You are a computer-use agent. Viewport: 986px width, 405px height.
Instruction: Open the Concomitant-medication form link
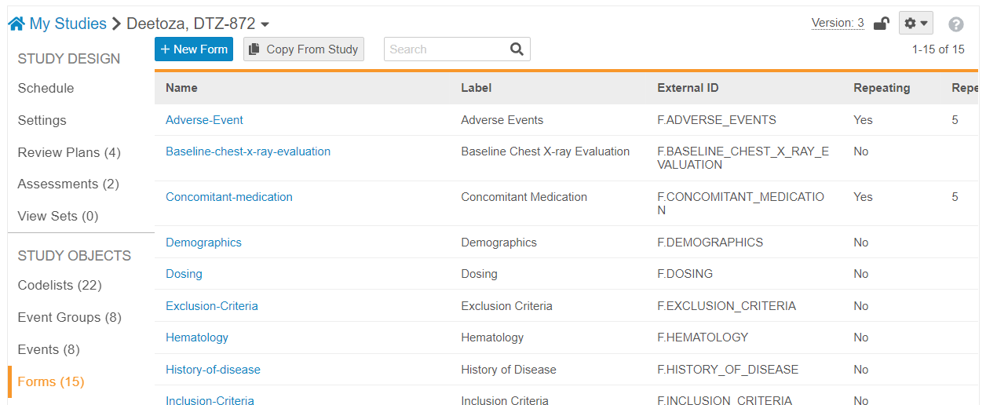point(228,197)
